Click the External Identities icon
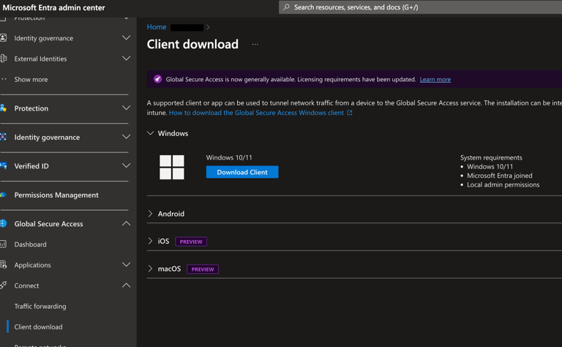 (x=3, y=59)
